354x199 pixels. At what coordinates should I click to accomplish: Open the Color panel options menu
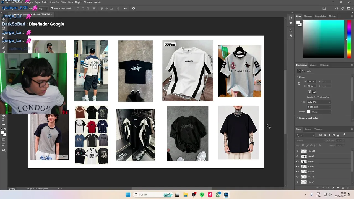click(352, 16)
